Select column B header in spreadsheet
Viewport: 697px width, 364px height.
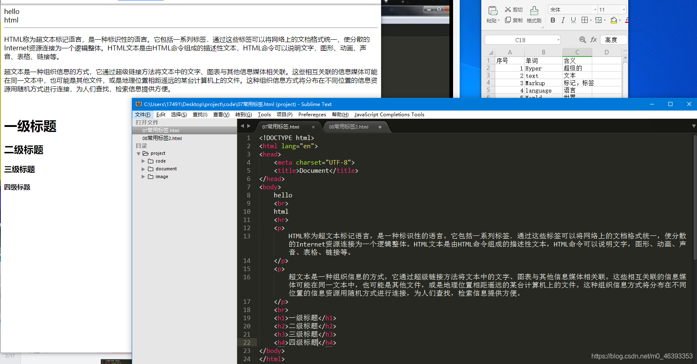tap(544, 52)
